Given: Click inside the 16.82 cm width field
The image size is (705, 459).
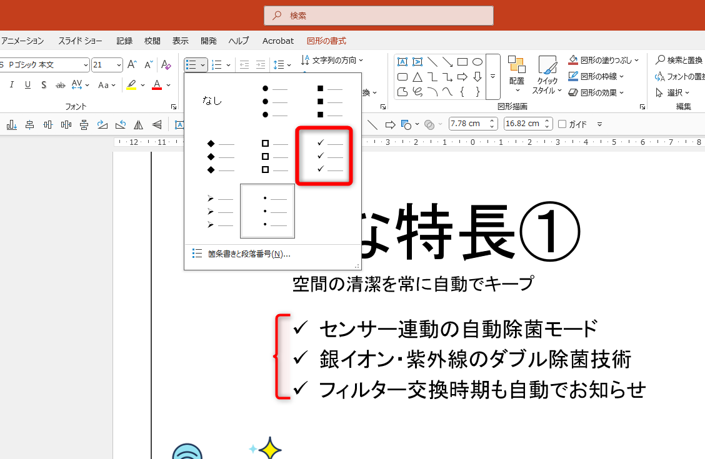Looking at the screenshot, I should 524,124.
